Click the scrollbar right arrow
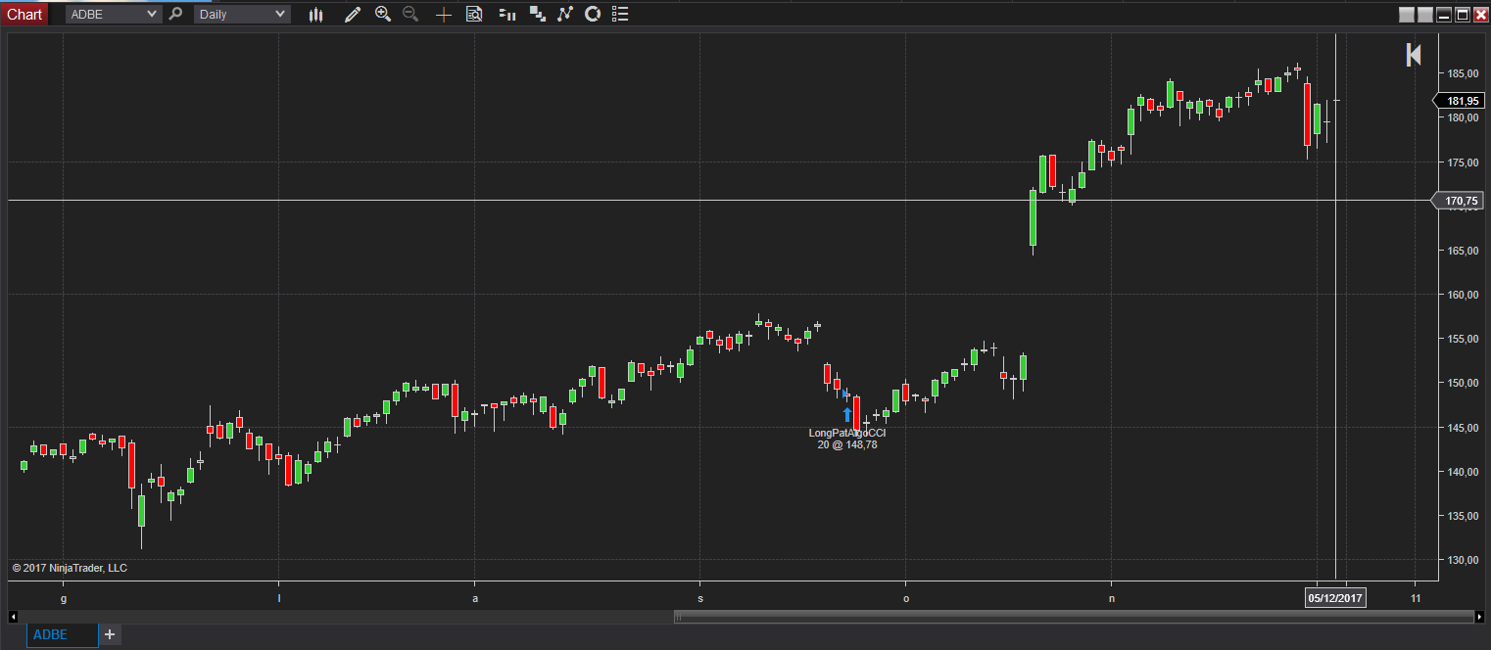Screen dimensions: 1491x650 1479,617
